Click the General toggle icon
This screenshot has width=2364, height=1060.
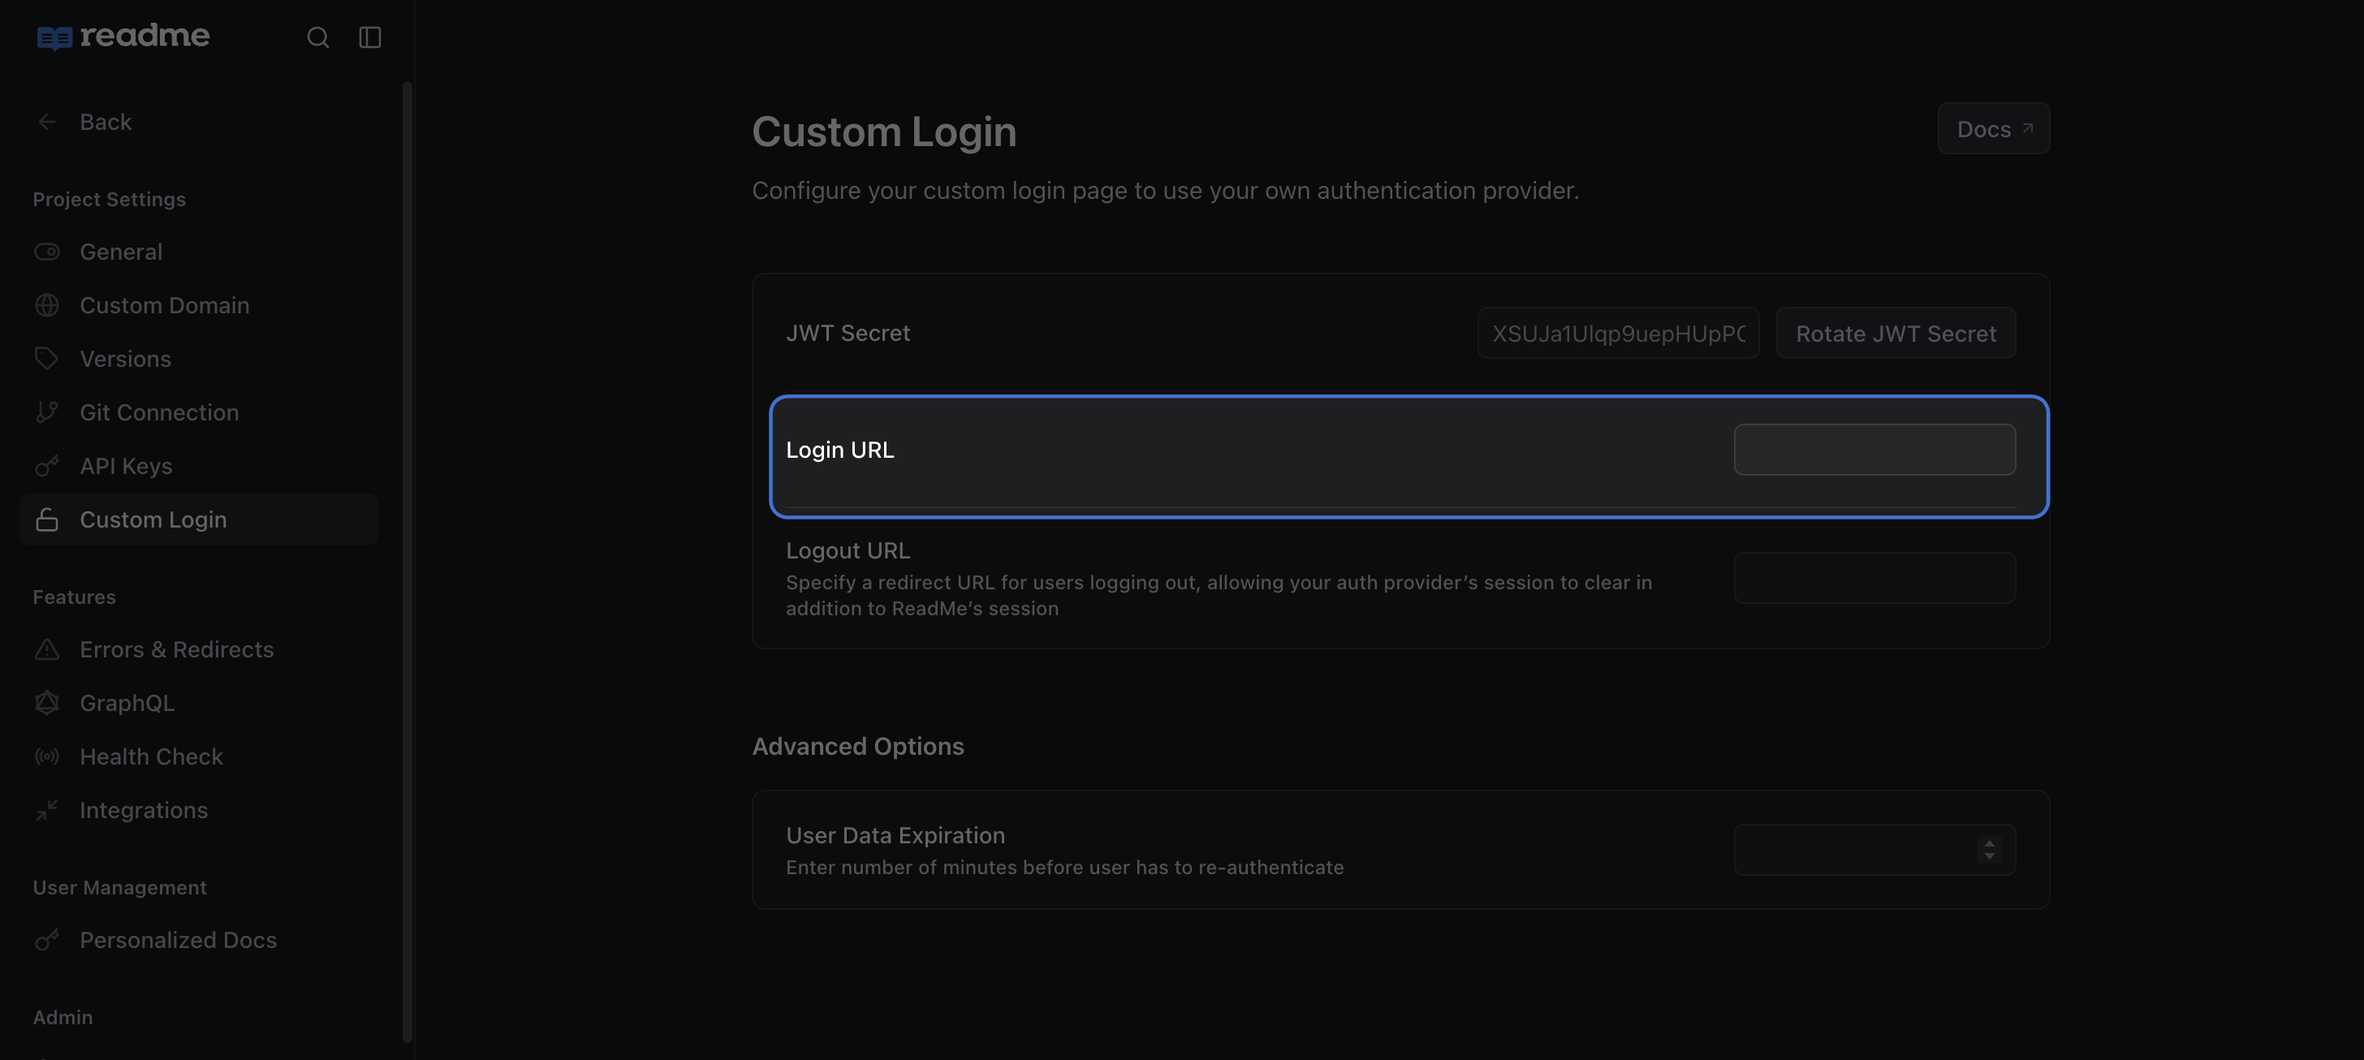tap(47, 252)
